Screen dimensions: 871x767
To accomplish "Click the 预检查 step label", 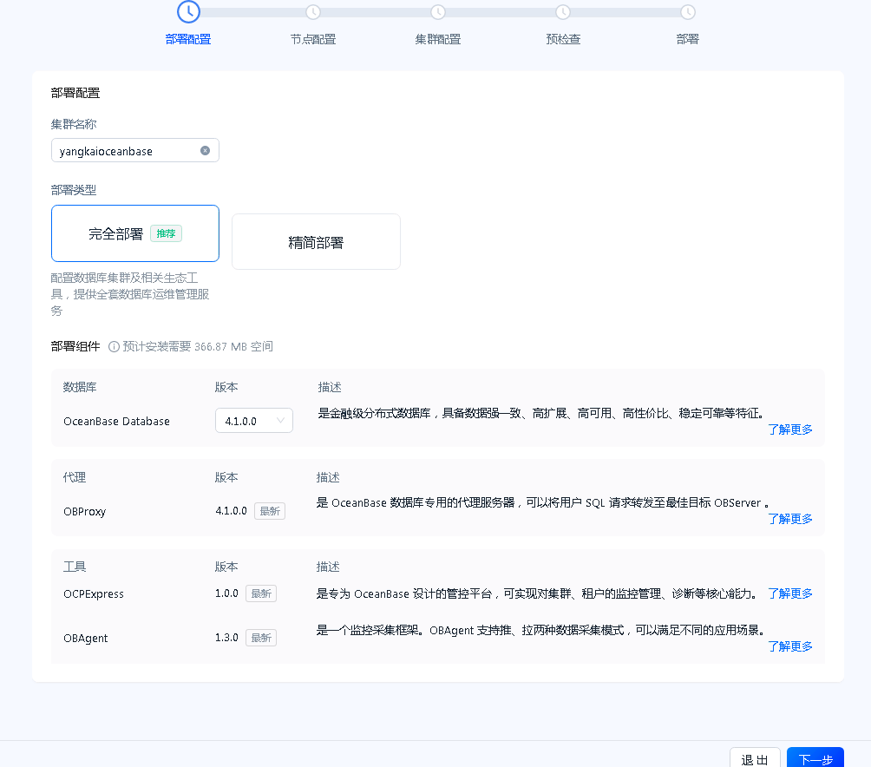I will pos(563,39).
